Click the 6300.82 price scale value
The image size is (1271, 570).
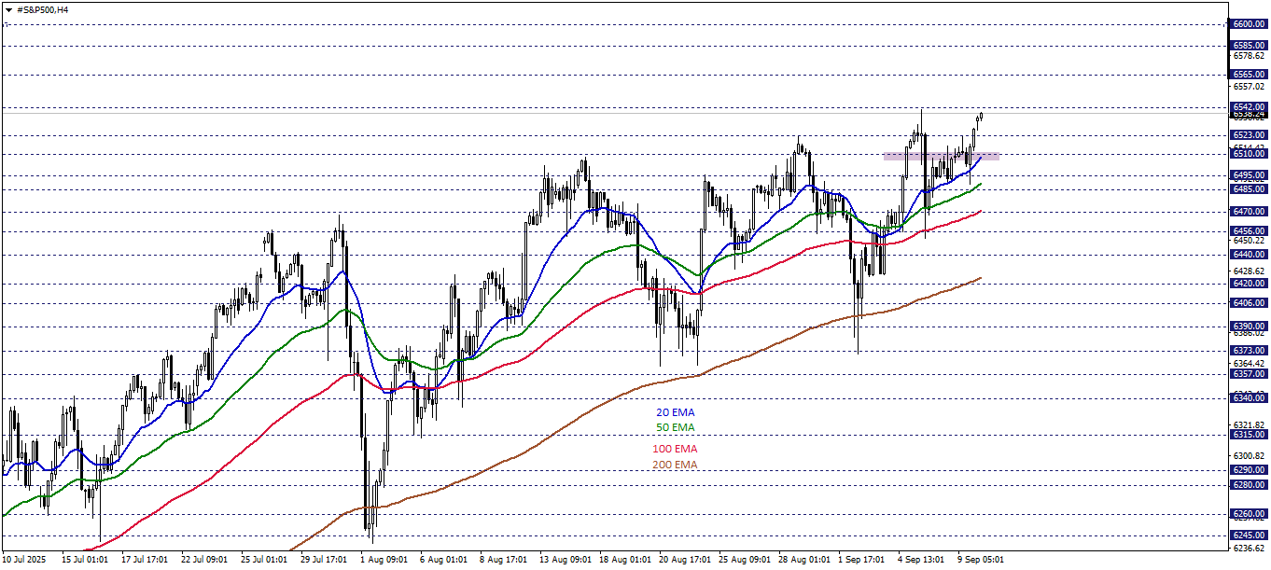click(x=1249, y=455)
